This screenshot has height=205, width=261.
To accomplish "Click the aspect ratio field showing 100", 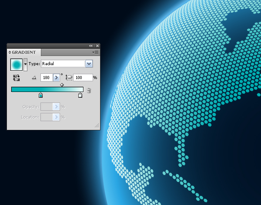I will (83, 78).
